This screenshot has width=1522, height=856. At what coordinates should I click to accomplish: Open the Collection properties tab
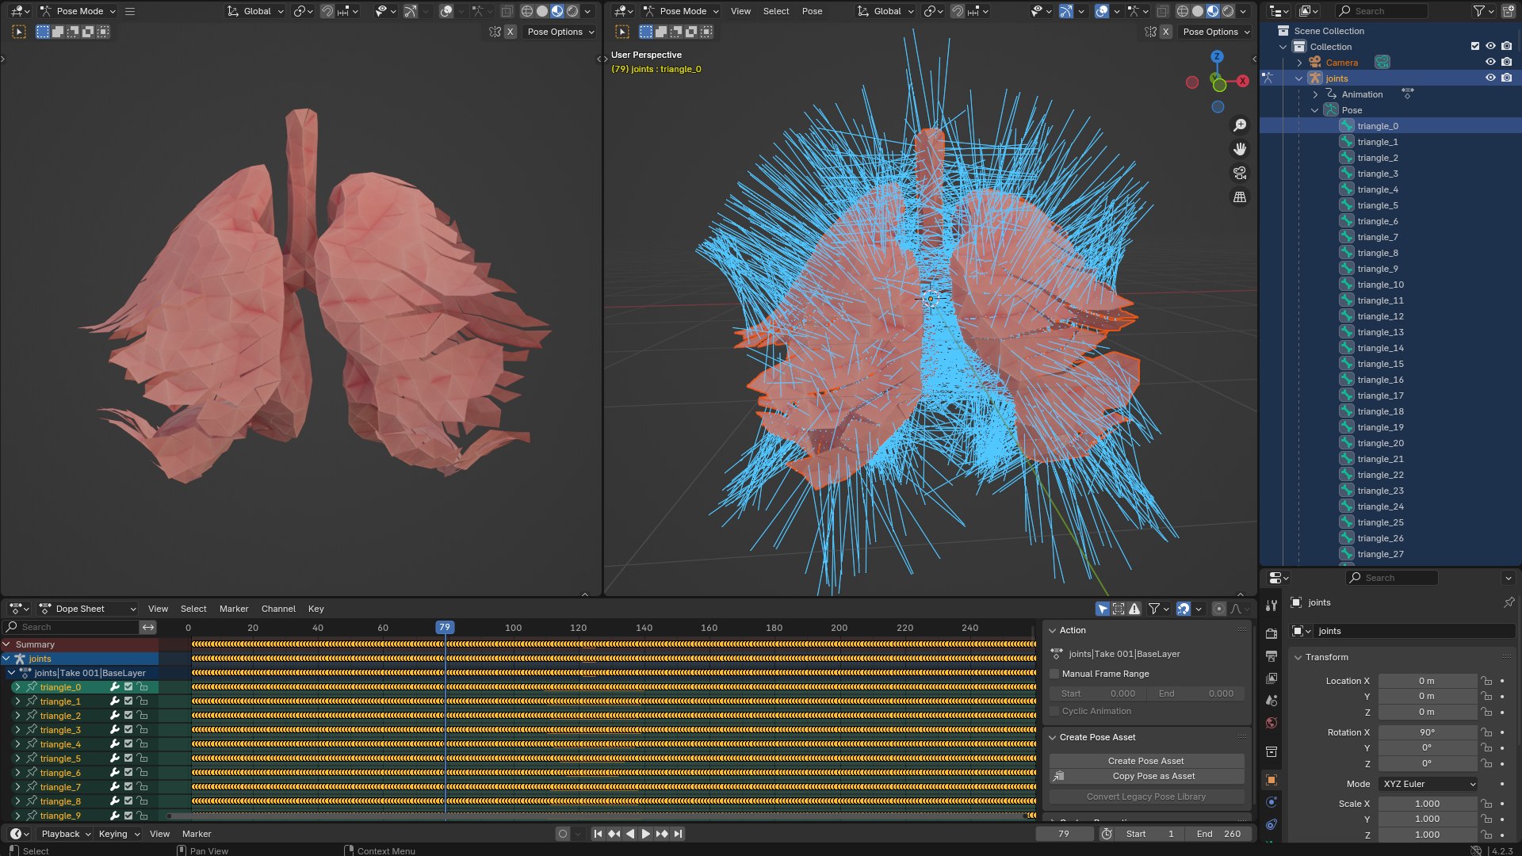click(x=1272, y=751)
